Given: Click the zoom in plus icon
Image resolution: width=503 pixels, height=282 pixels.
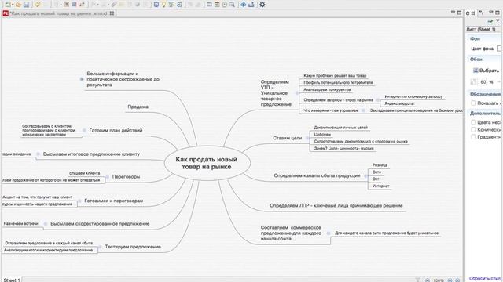Looking at the screenshot, I should click(450, 280).
